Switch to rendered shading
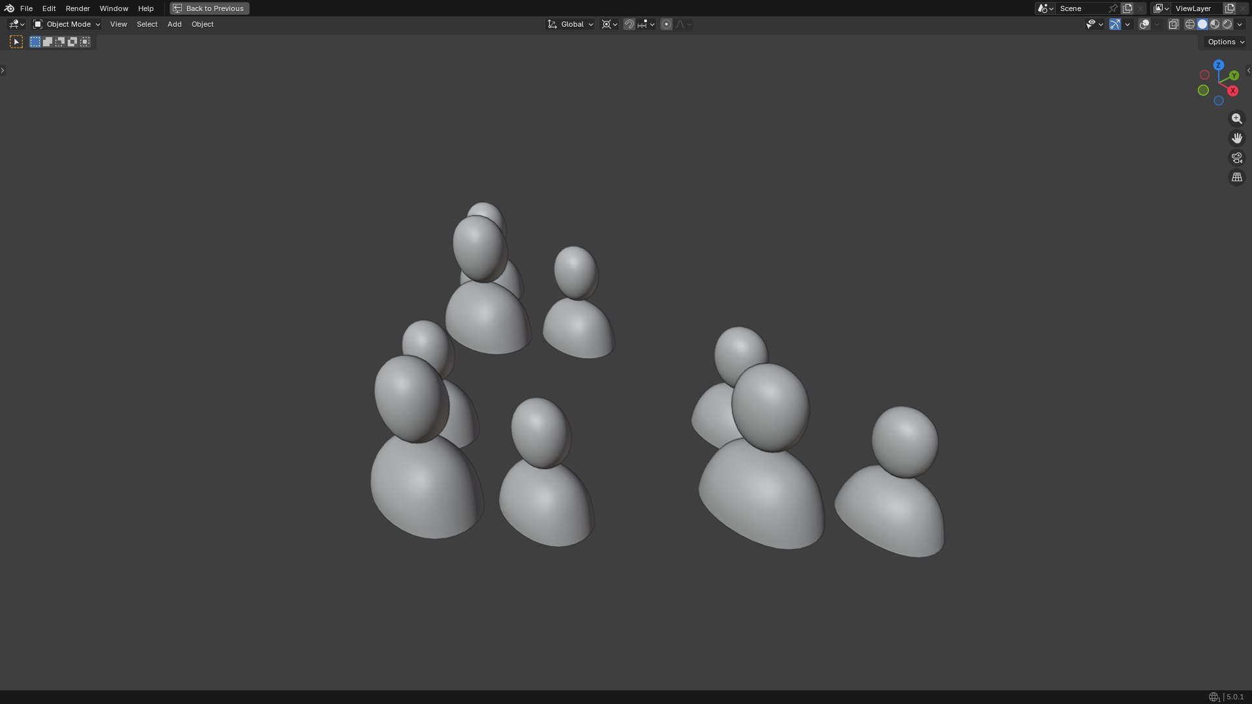 [x=1227, y=24]
